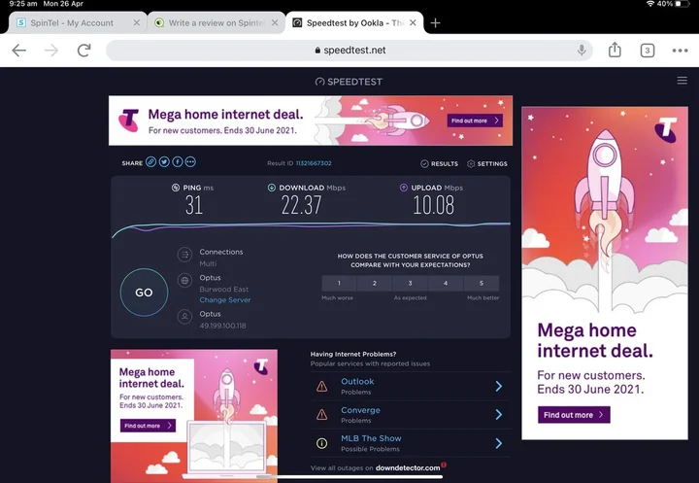Click the Change Server link
Viewport: 699px width, 483px height.
(225, 300)
